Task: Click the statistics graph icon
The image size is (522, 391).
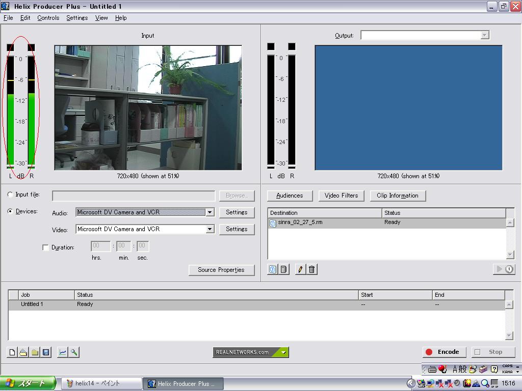Action: pos(62,352)
